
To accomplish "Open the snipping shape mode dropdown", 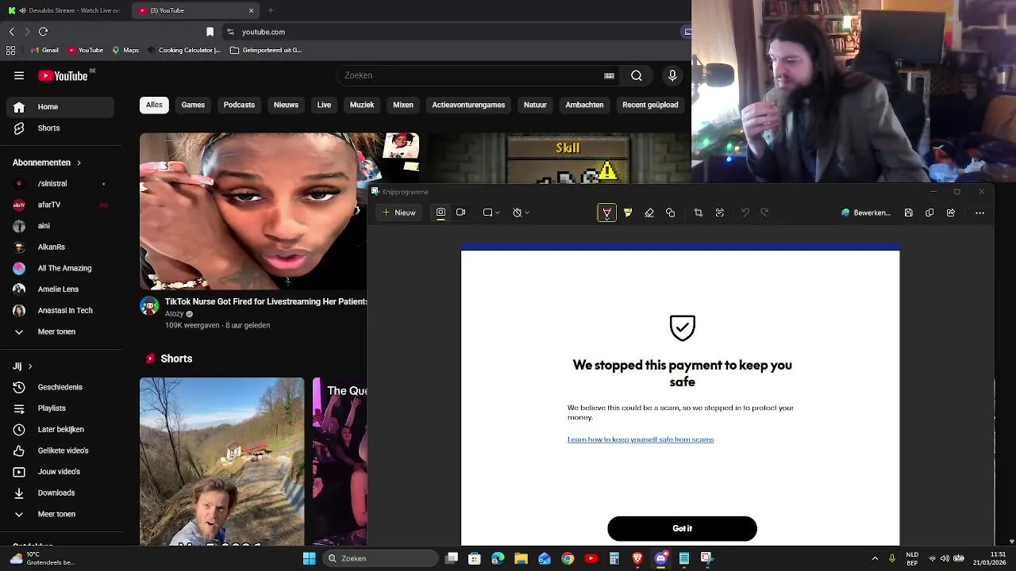I will [x=491, y=213].
